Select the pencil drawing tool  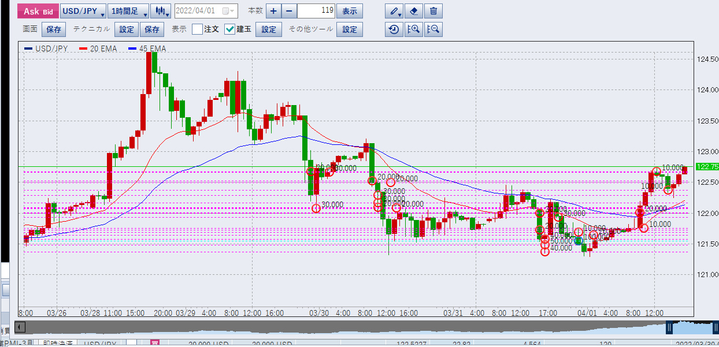(x=395, y=11)
